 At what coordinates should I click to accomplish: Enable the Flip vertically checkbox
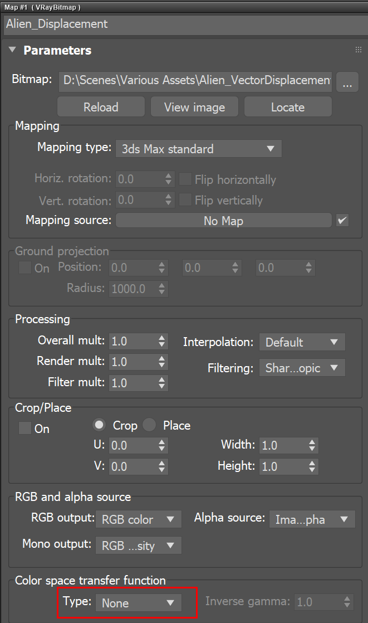(185, 200)
